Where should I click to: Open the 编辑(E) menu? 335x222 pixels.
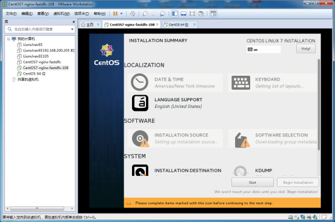(27, 14)
